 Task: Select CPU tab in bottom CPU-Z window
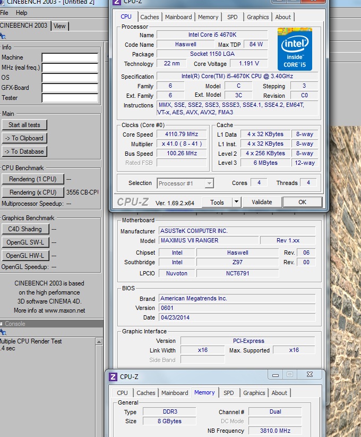coord(122,393)
